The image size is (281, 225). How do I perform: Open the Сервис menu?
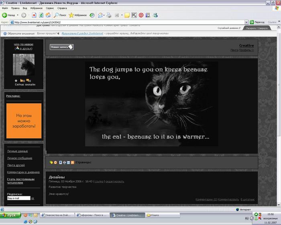tap(50, 8)
